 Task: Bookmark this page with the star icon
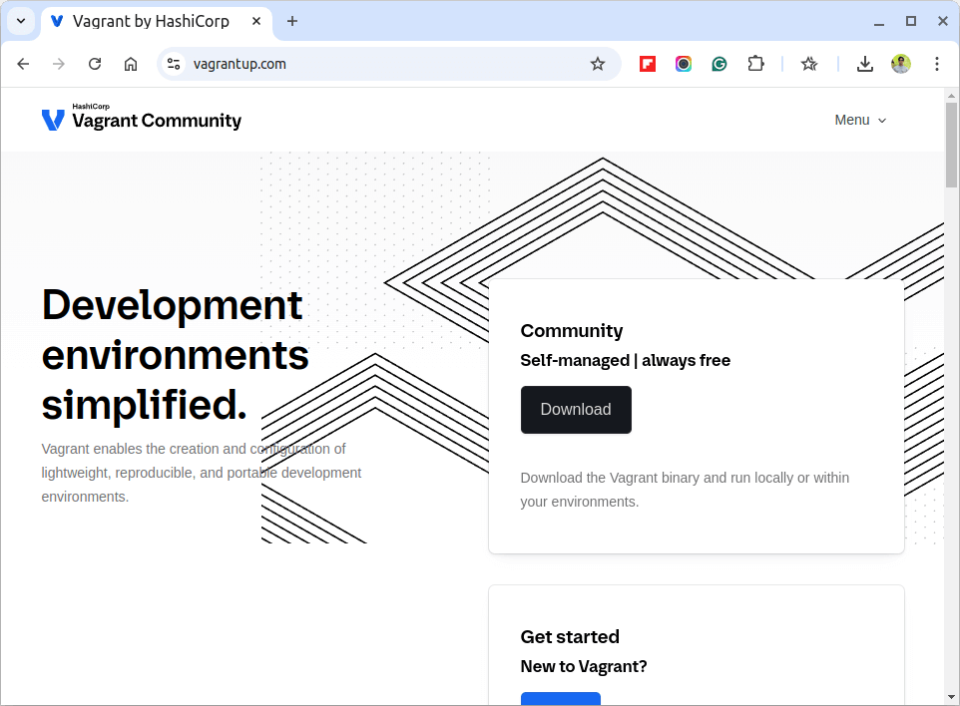pos(598,64)
